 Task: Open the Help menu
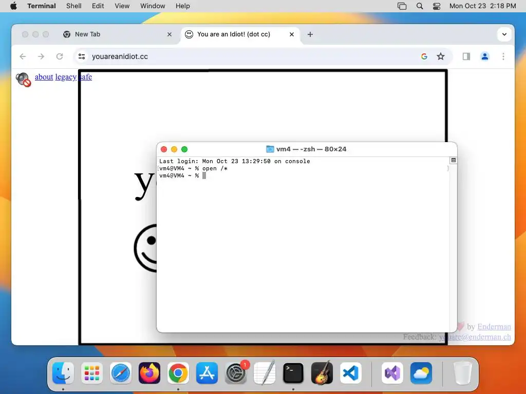pyautogui.click(x=183, y=6)
